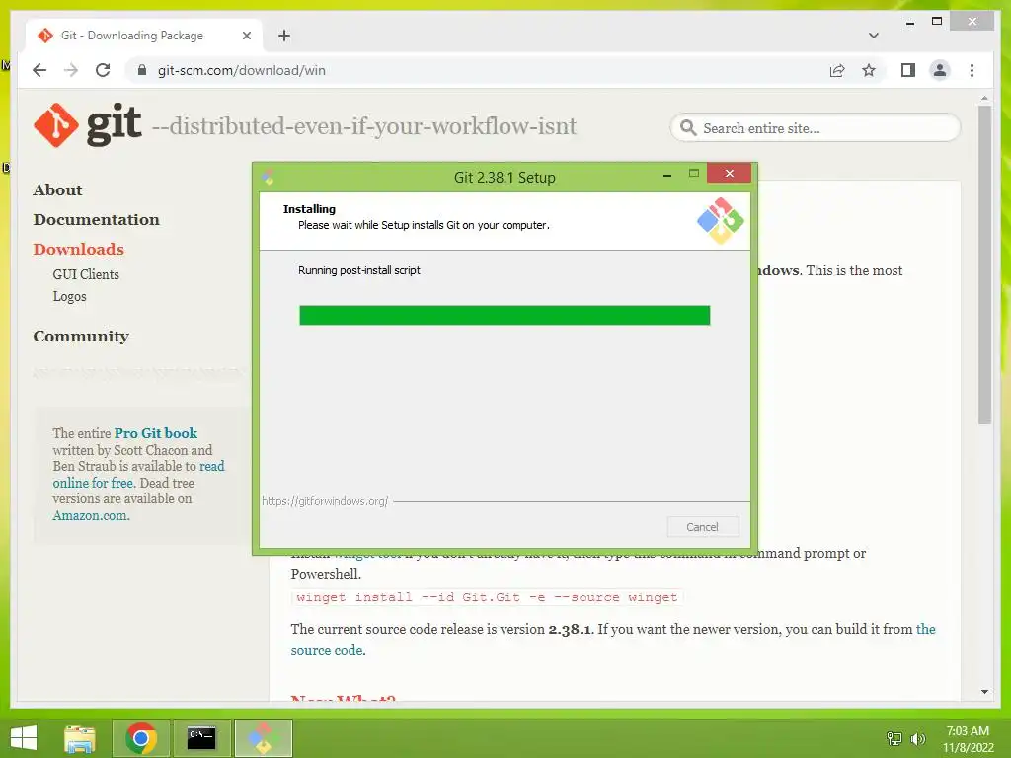This screenshot has width=1011, height=758.
Task: Open GUI Clients sublink
Action: 86,274
